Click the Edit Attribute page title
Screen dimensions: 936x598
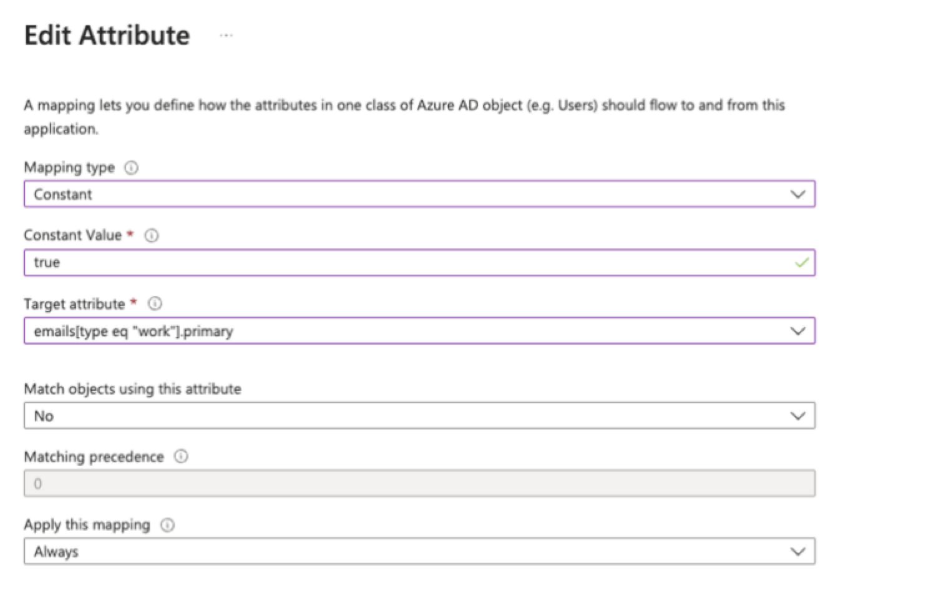coord(107,36)
